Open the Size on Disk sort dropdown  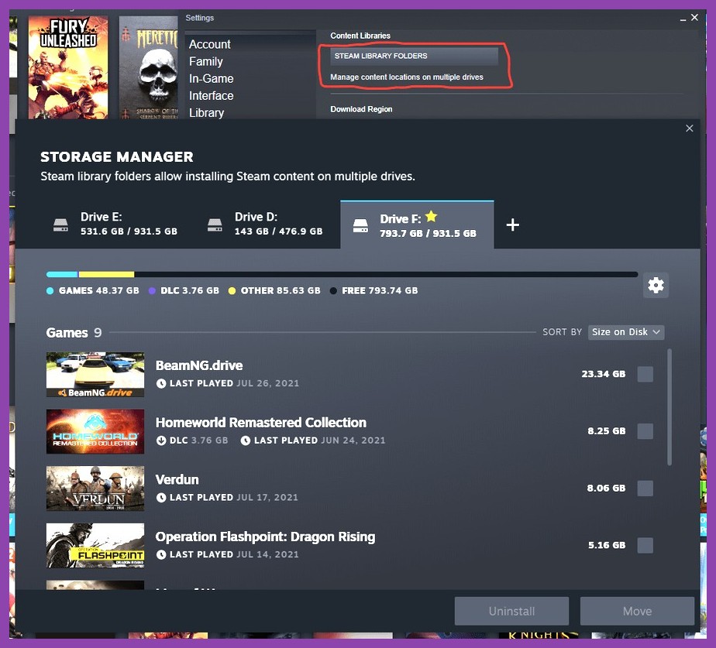[x=626, y=332]
